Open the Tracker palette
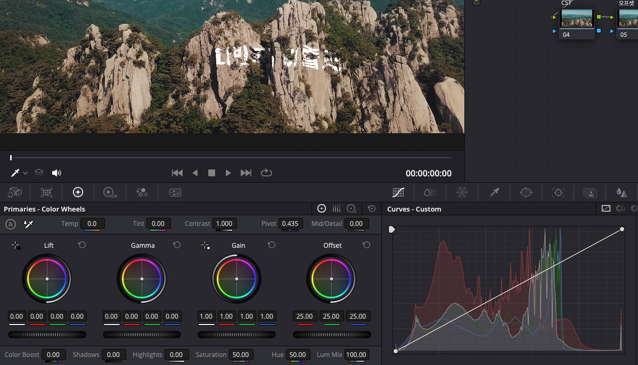This screenshot has width=638, height=365. (x=558, y=192)
